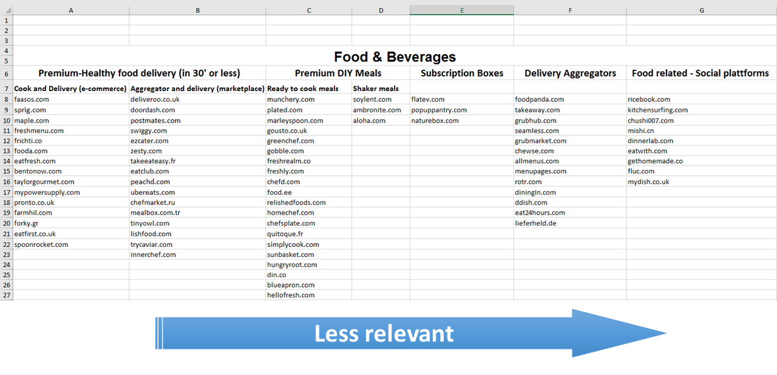The width and height of the screenshot is (777, 375).
Task: Select row header 6
Action: tap(6, 73)
